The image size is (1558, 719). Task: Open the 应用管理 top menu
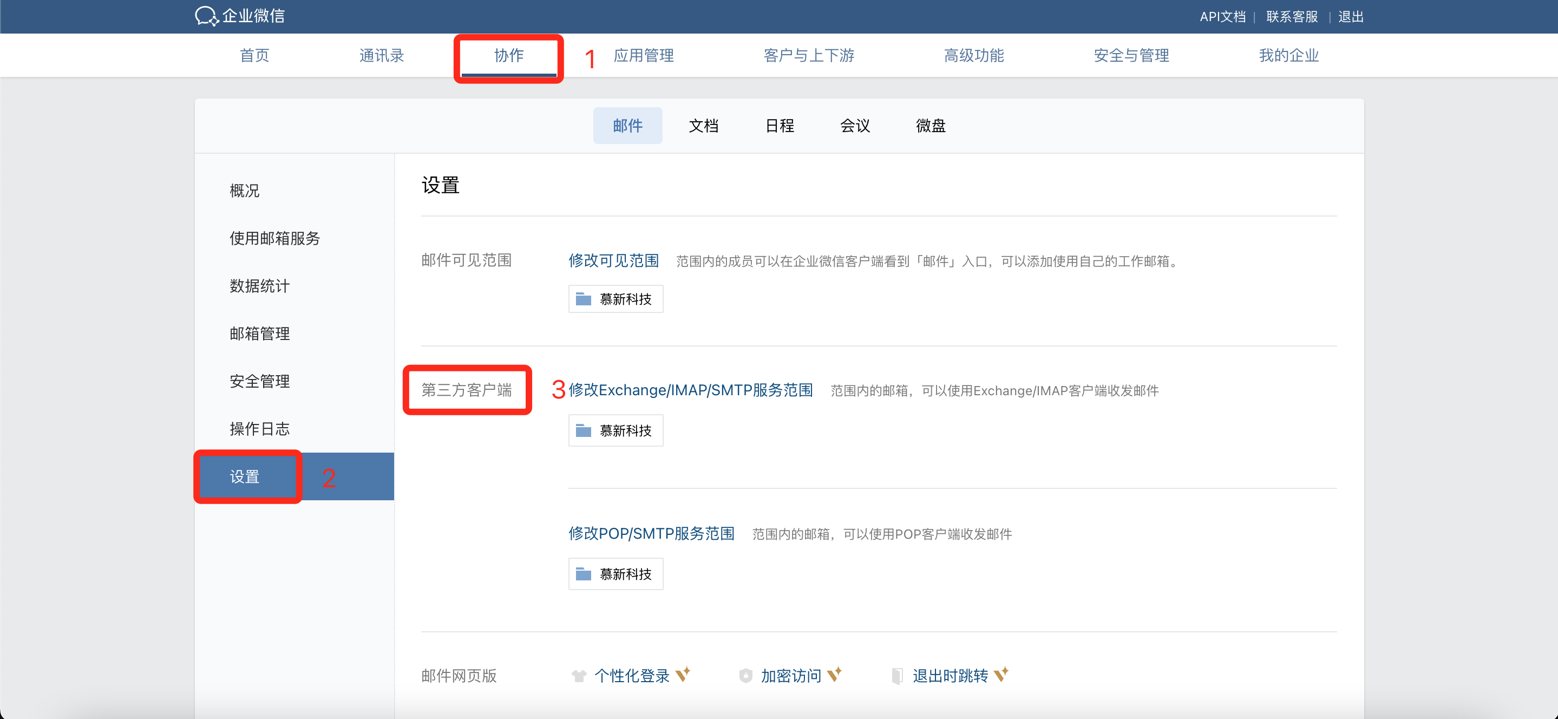pyautogui.click(x=644, y=56)
